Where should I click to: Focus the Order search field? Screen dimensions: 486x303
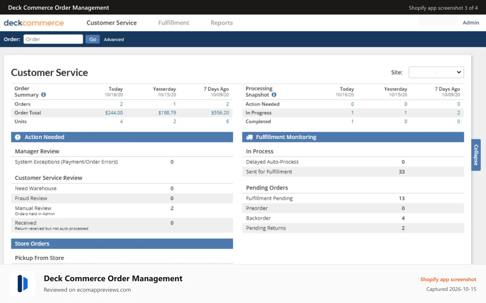pos(53,39)
